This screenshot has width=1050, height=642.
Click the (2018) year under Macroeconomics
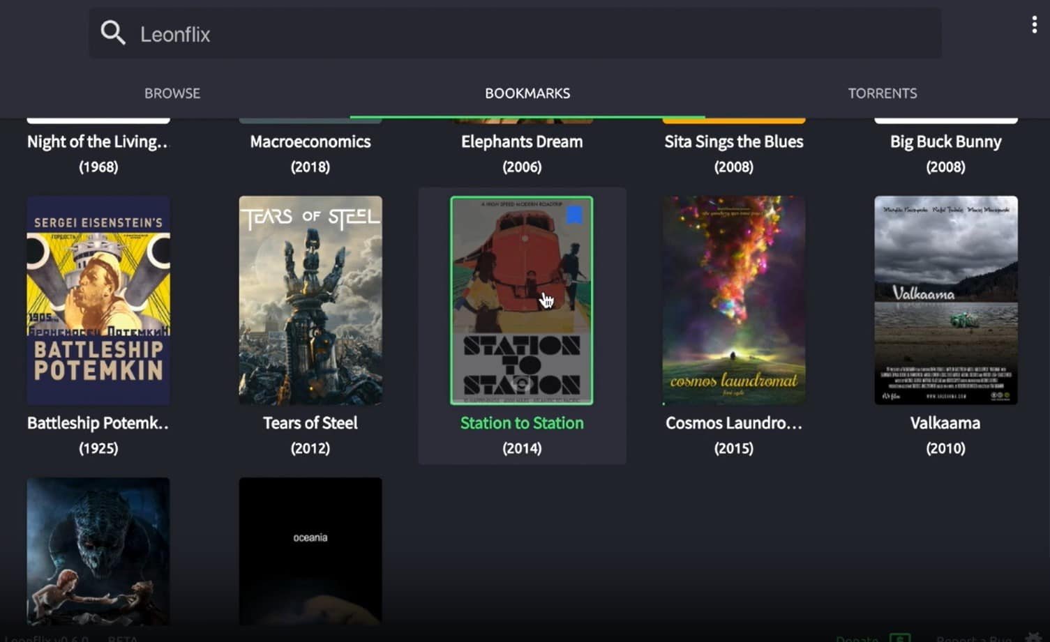coord(310,167)
